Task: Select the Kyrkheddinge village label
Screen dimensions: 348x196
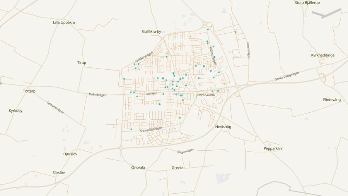Action: point(322,55)
